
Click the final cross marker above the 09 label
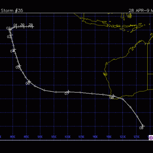pos(143,126)
